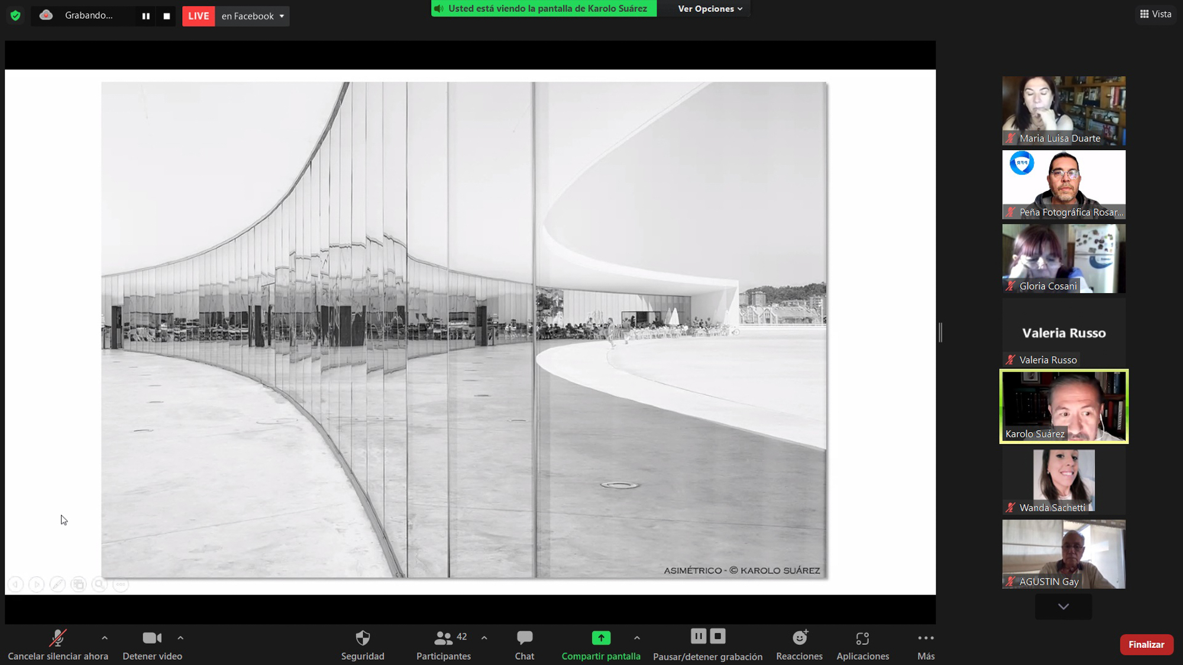Select Karolo Suárez active speaker thumbnail
This screenshot has width=1183, height=665.
tap(1064, 406)
